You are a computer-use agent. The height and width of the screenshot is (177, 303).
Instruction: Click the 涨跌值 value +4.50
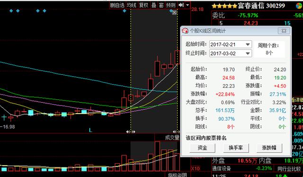pos(280,86)
